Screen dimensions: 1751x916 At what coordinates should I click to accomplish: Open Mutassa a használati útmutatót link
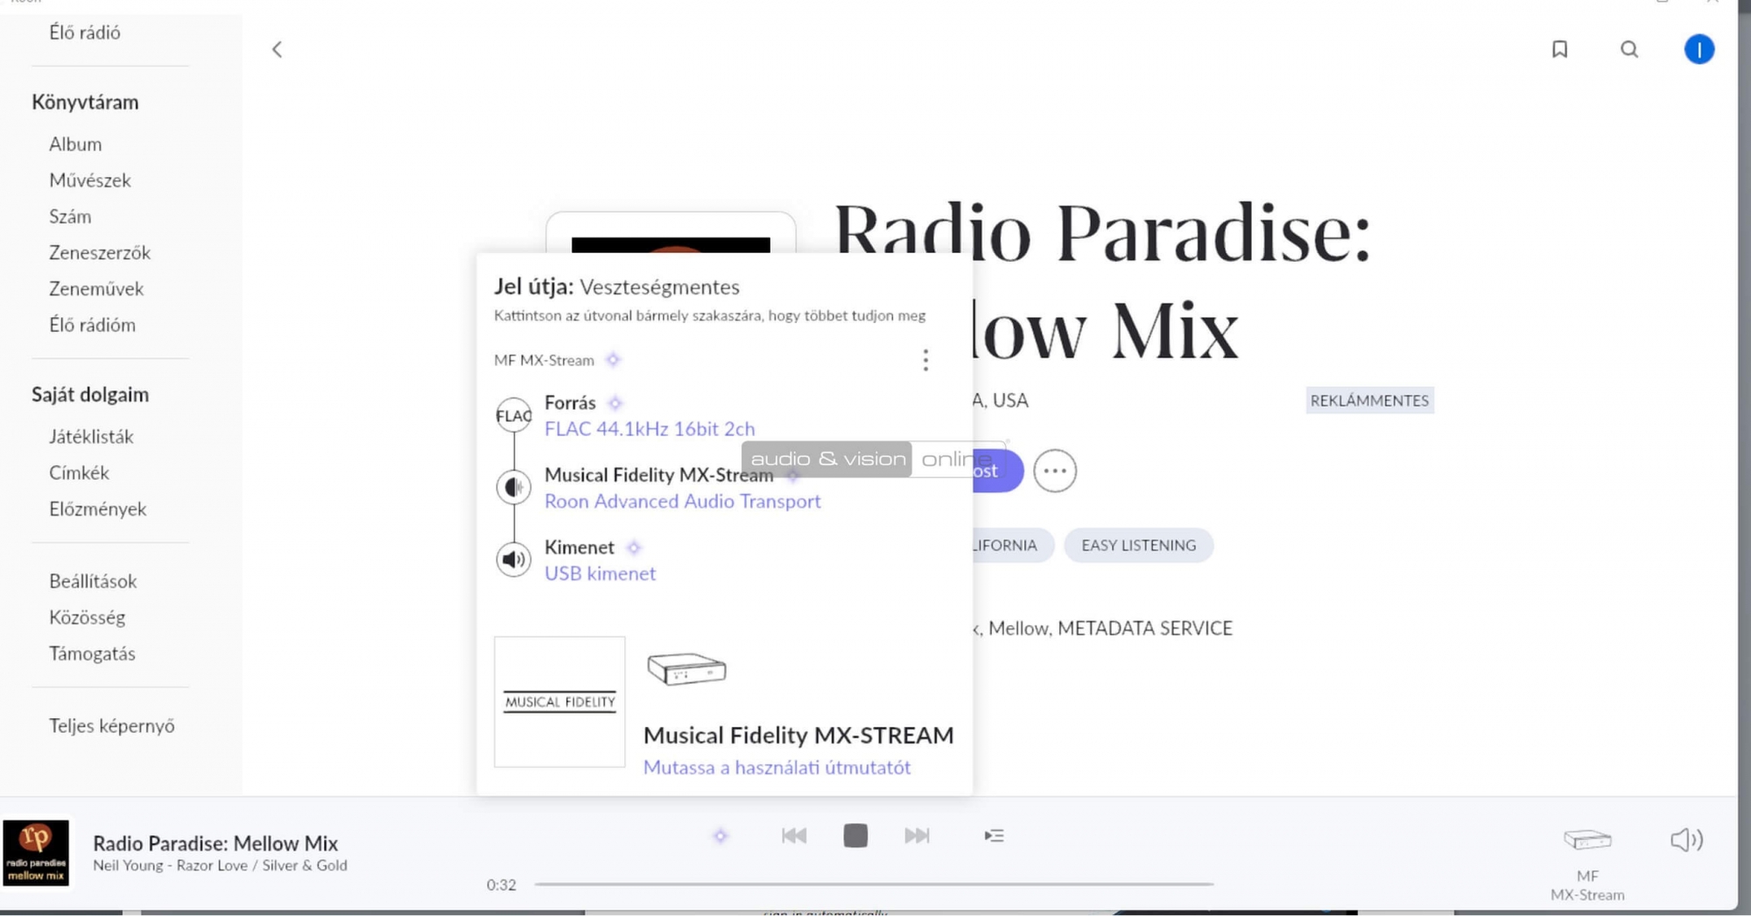(x=777, y=768)
